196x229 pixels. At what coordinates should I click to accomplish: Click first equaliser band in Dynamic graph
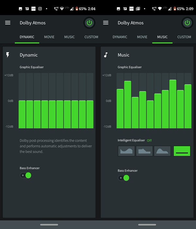pyautogui.click(x=22, y=101)
